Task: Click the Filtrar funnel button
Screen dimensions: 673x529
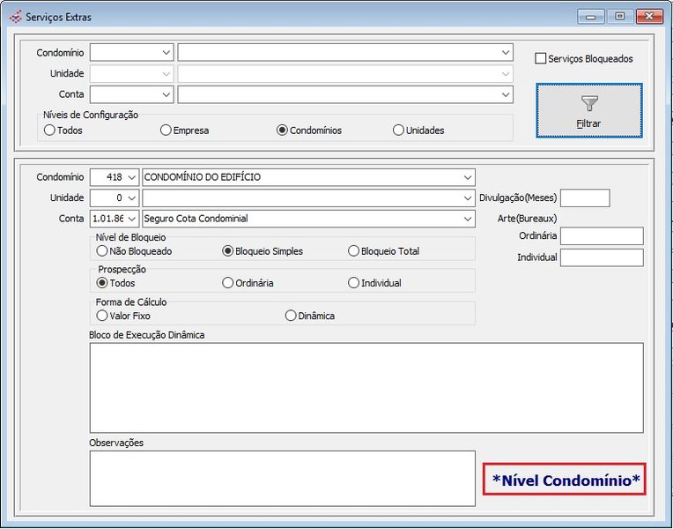Action: pyautogui.click(x=588, y=110)
